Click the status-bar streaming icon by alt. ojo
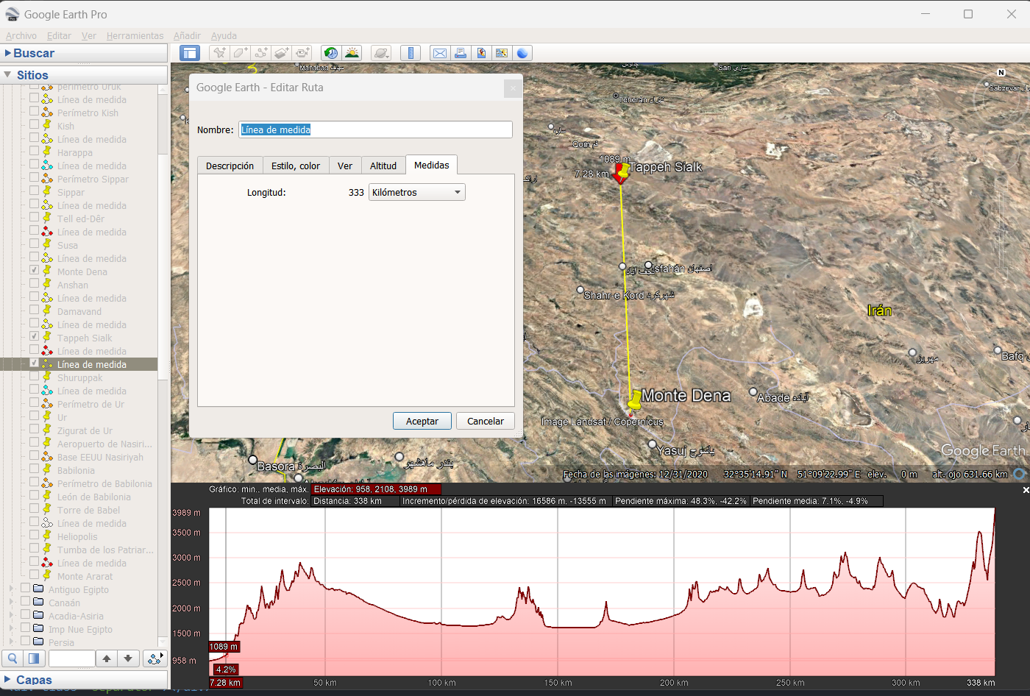This screenshot has width=1030, height=696. tap(1020, 474)
